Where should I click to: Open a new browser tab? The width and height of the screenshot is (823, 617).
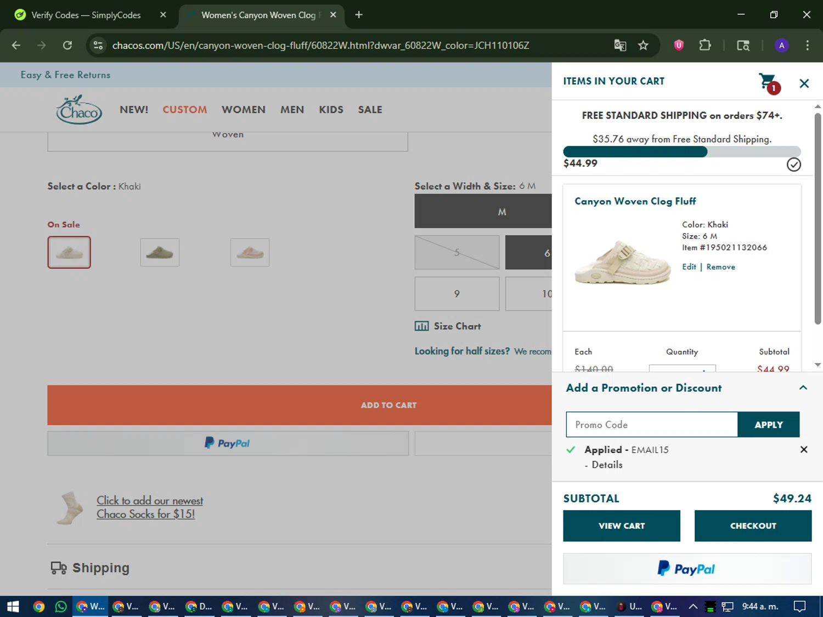point(359,15)
